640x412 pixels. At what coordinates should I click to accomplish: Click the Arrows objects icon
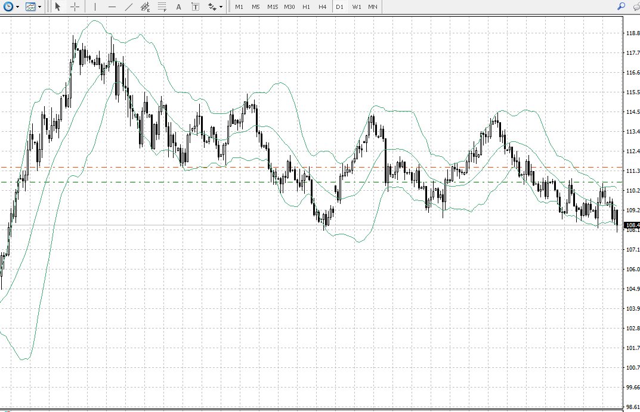[212, 7]
